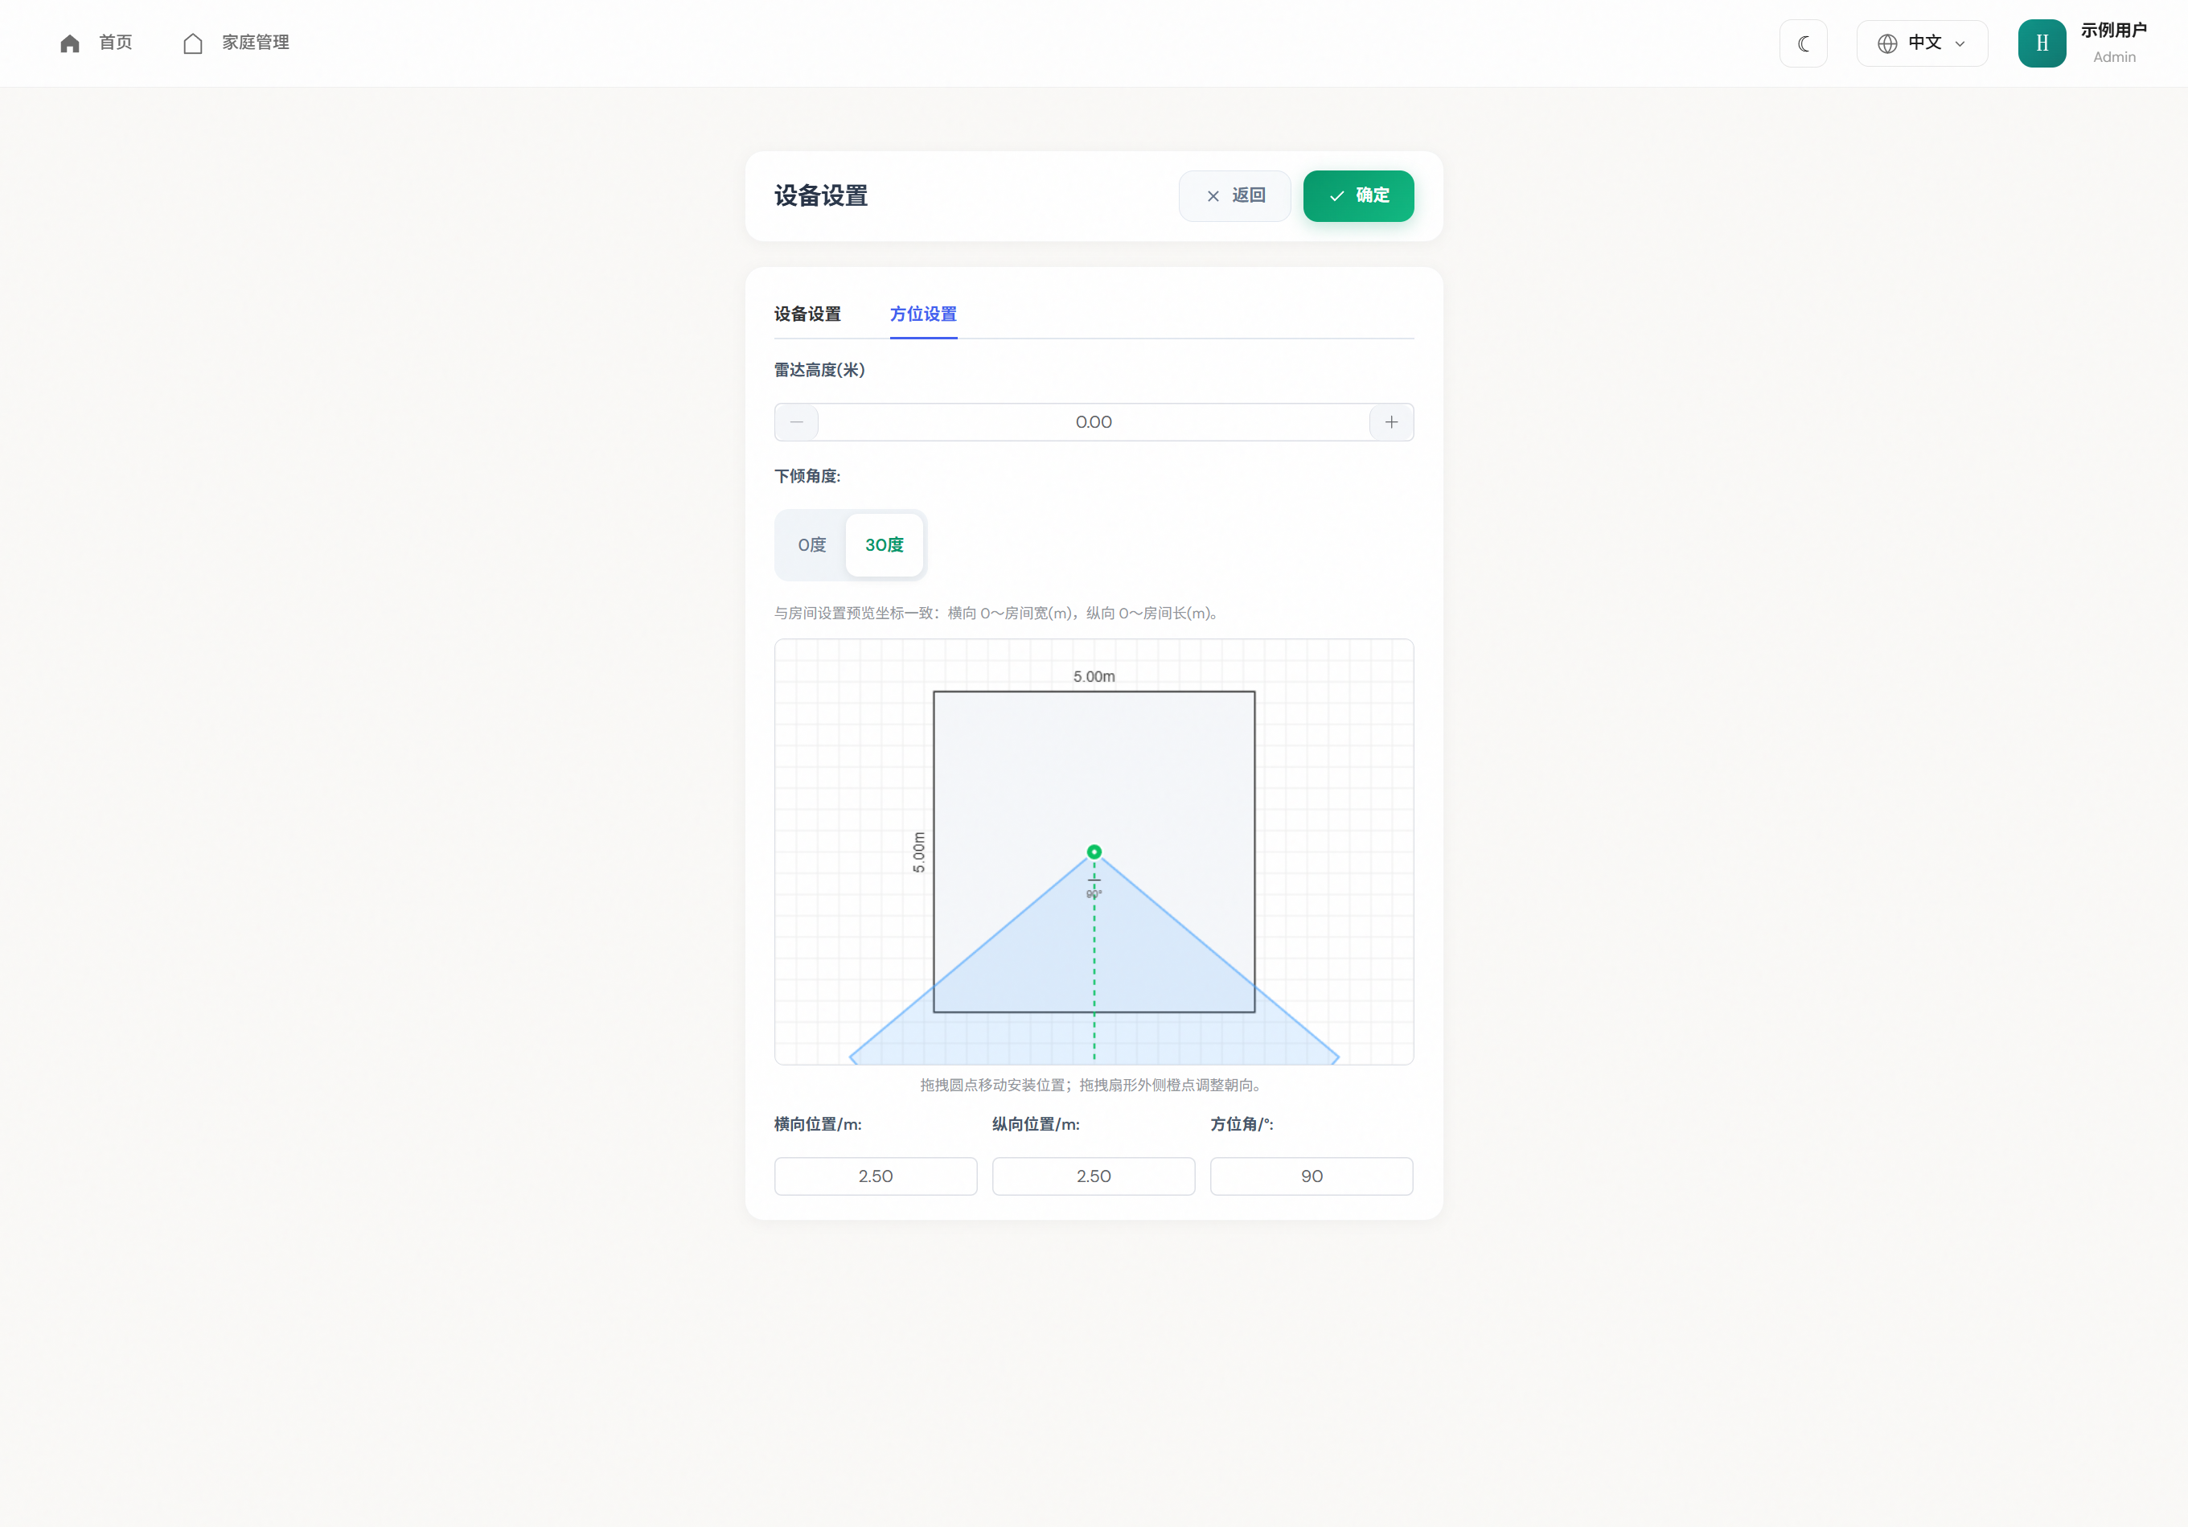Click the house icon beside 家庭管理
Viewport: 2188px width, 1527px height.
point(192,44)
